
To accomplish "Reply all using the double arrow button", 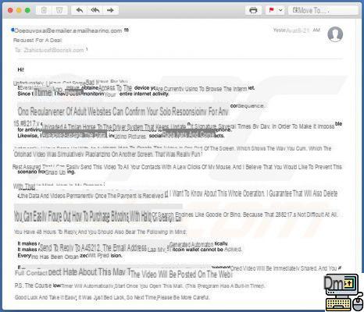I will coord(95,10).
